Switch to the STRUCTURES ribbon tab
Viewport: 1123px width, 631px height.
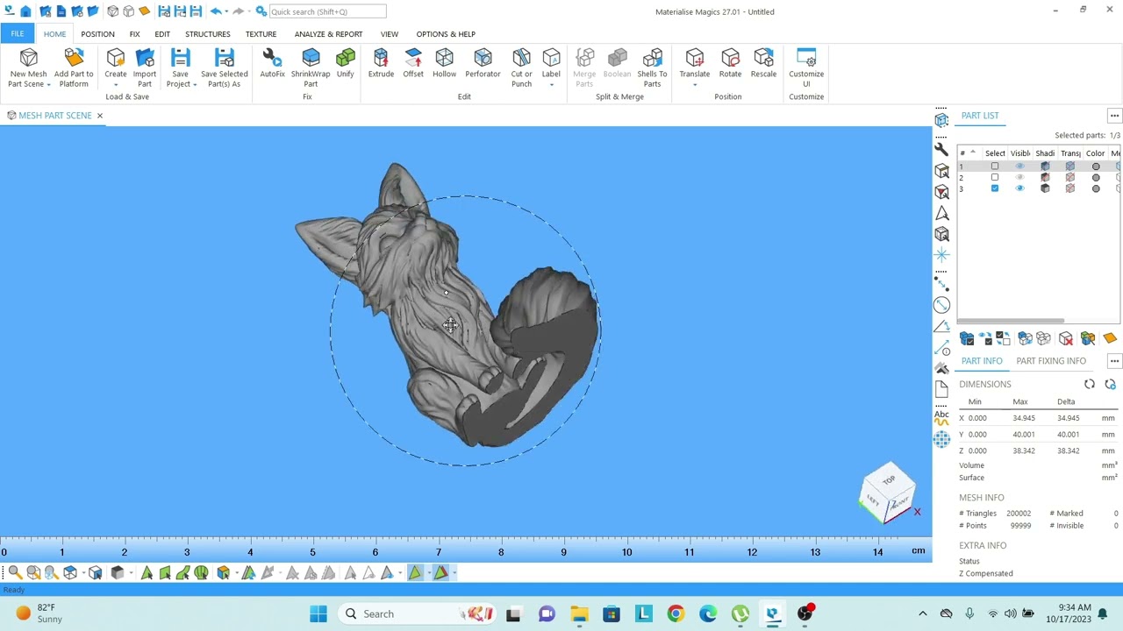pyautogui.click(x=208, y=34)
